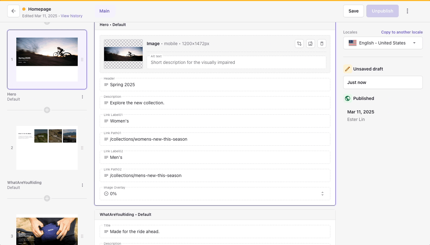
Task: Switch to the Main tab
Action: 104,11
